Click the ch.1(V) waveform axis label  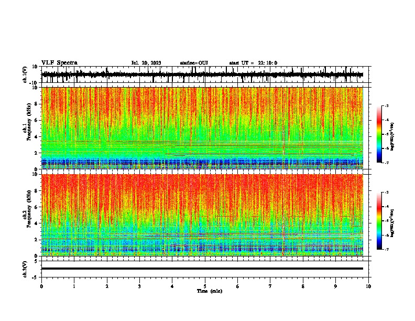pyautogui.click(x=25, y=74)
